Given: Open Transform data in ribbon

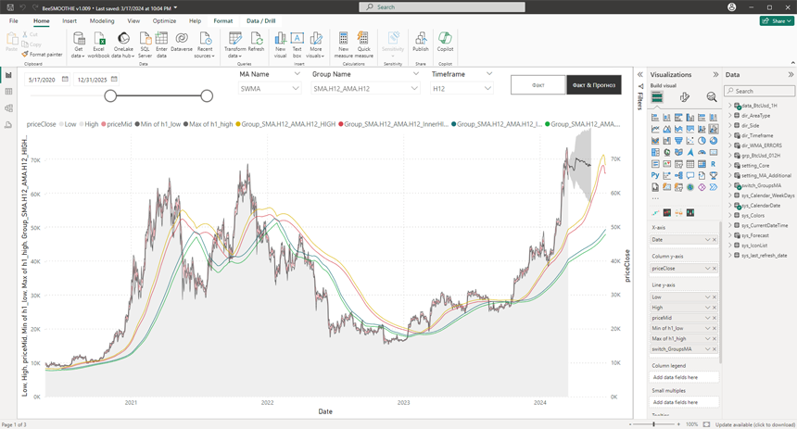Looking at the screenshot, I should tap(234, 44).
